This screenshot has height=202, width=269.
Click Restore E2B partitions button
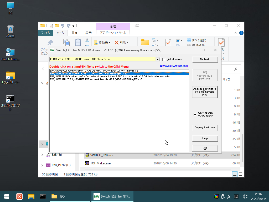(x=205, y=75)
